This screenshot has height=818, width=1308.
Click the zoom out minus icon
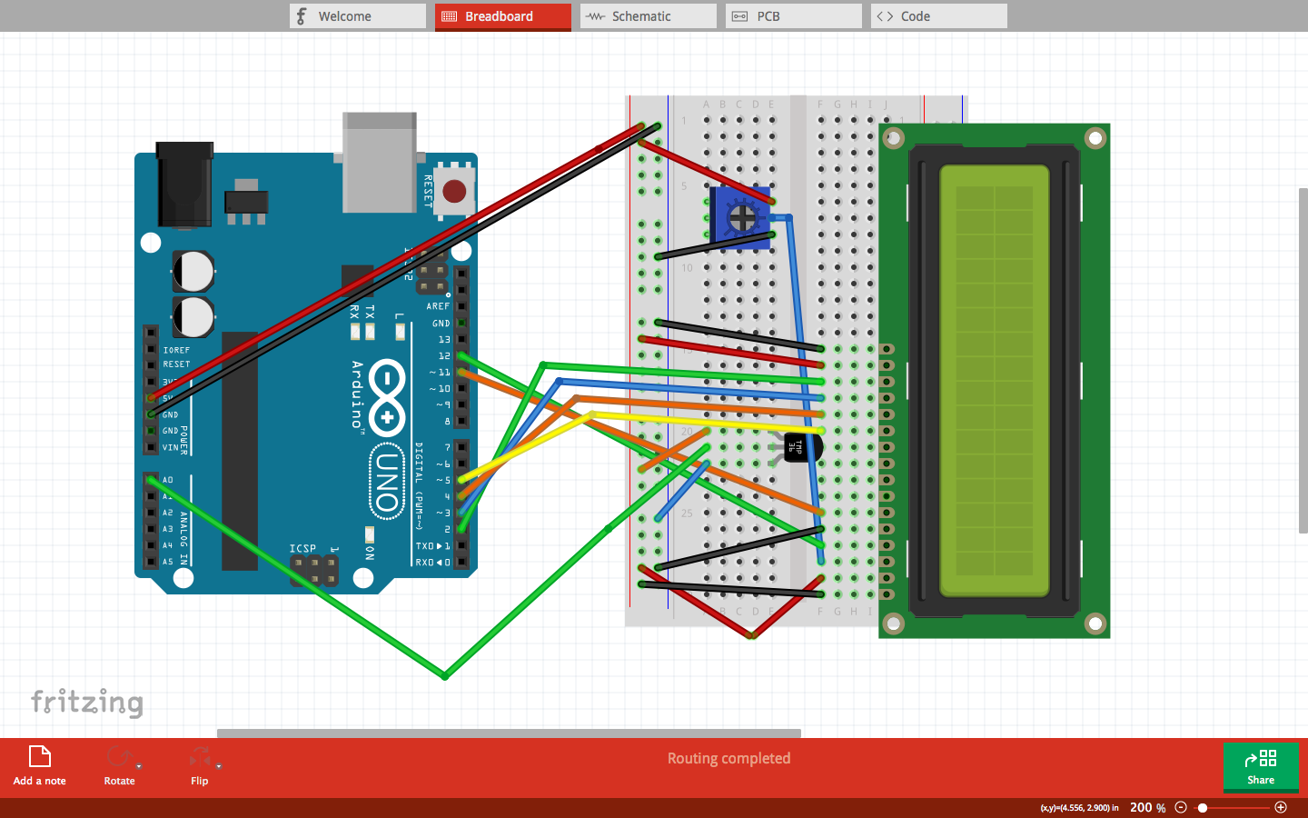pos(1181,807)
